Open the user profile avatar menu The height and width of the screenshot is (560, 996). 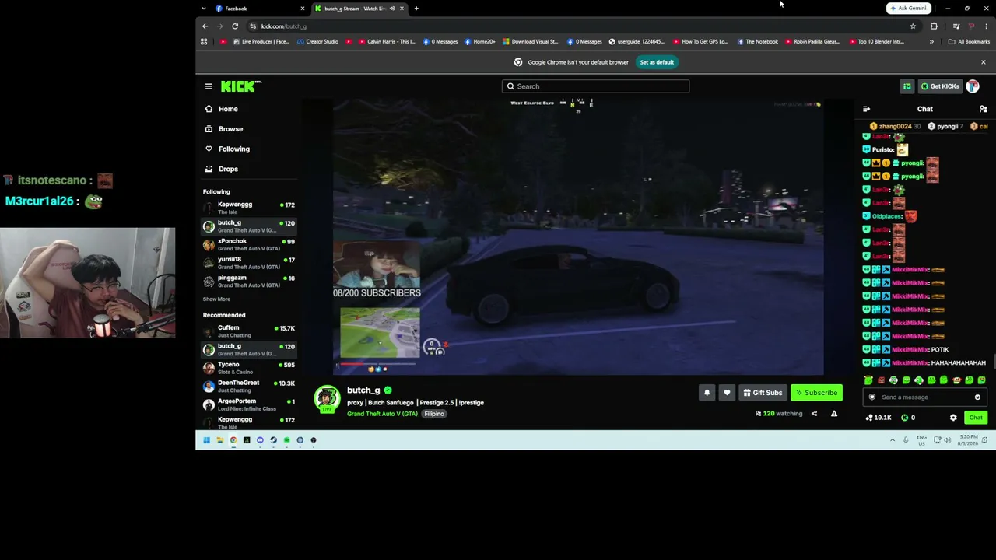973,86
